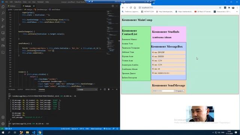Split the terminal pane
Screen dimensions: 240x135
tap(105, 89)
